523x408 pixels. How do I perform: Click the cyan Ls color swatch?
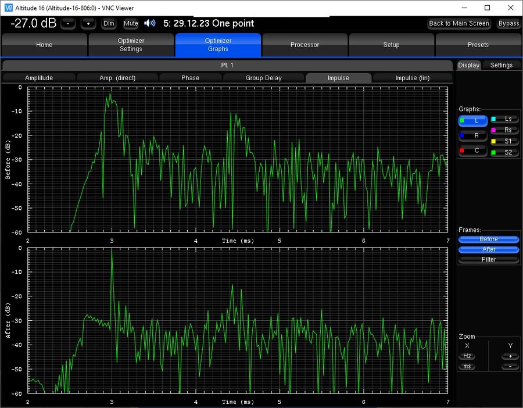pos(493,119)
